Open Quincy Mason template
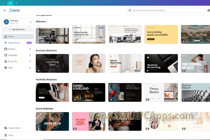 (x=195, y=92)
